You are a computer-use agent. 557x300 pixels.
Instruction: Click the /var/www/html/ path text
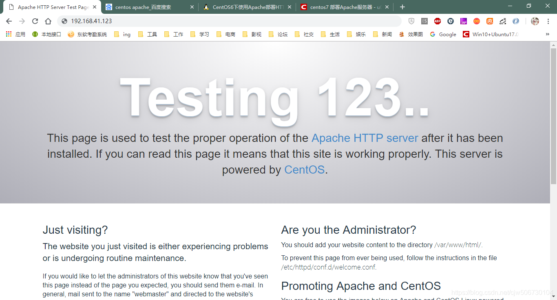click(458, 245)
